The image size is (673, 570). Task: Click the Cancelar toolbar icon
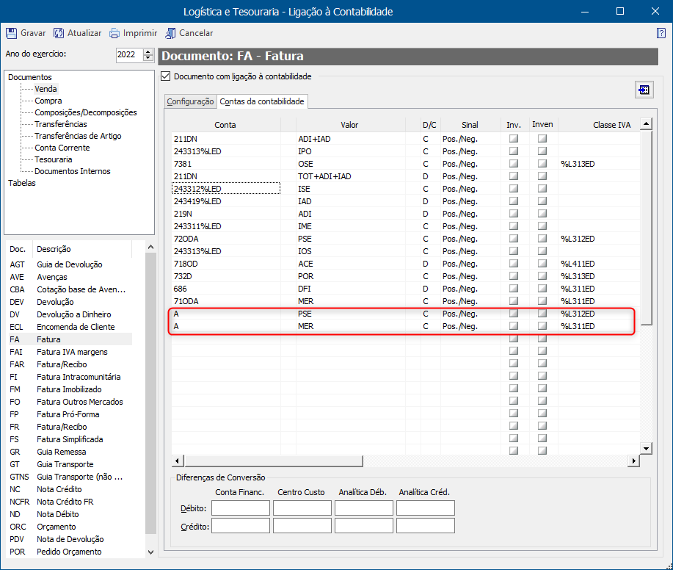[170, 33]
